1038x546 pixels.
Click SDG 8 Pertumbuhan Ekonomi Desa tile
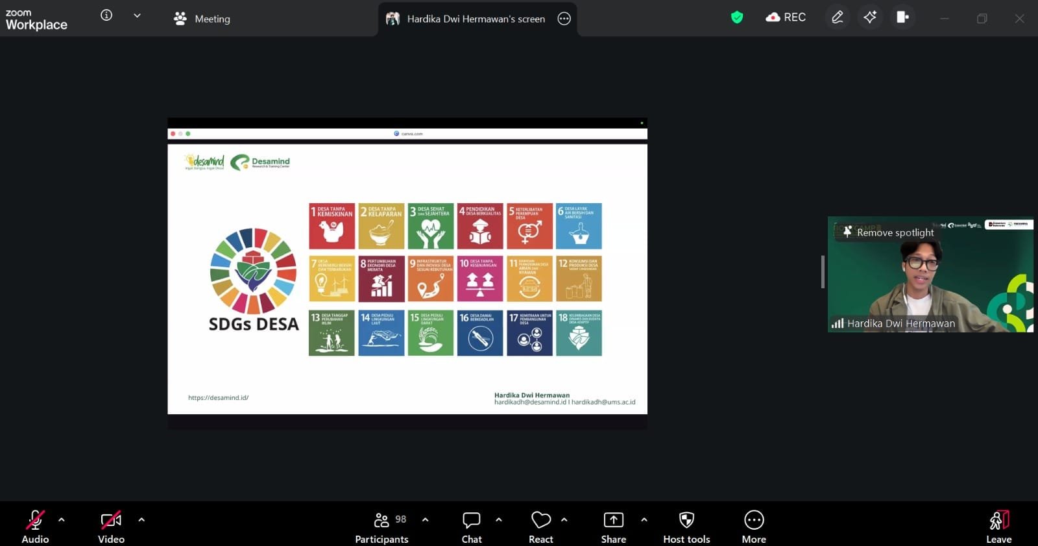(381, 279)
